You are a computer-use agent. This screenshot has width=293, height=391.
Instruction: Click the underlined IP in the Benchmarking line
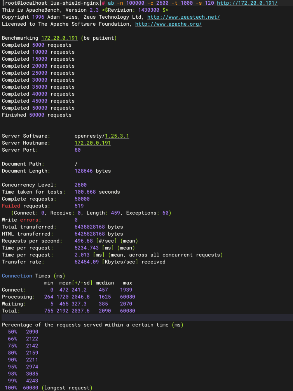[59, 38]
